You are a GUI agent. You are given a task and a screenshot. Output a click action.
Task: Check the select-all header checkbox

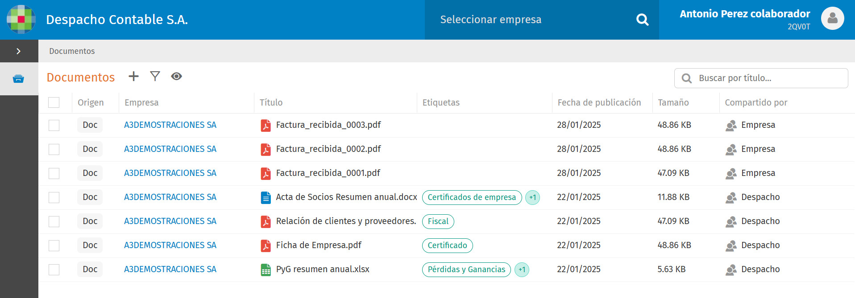54,102
